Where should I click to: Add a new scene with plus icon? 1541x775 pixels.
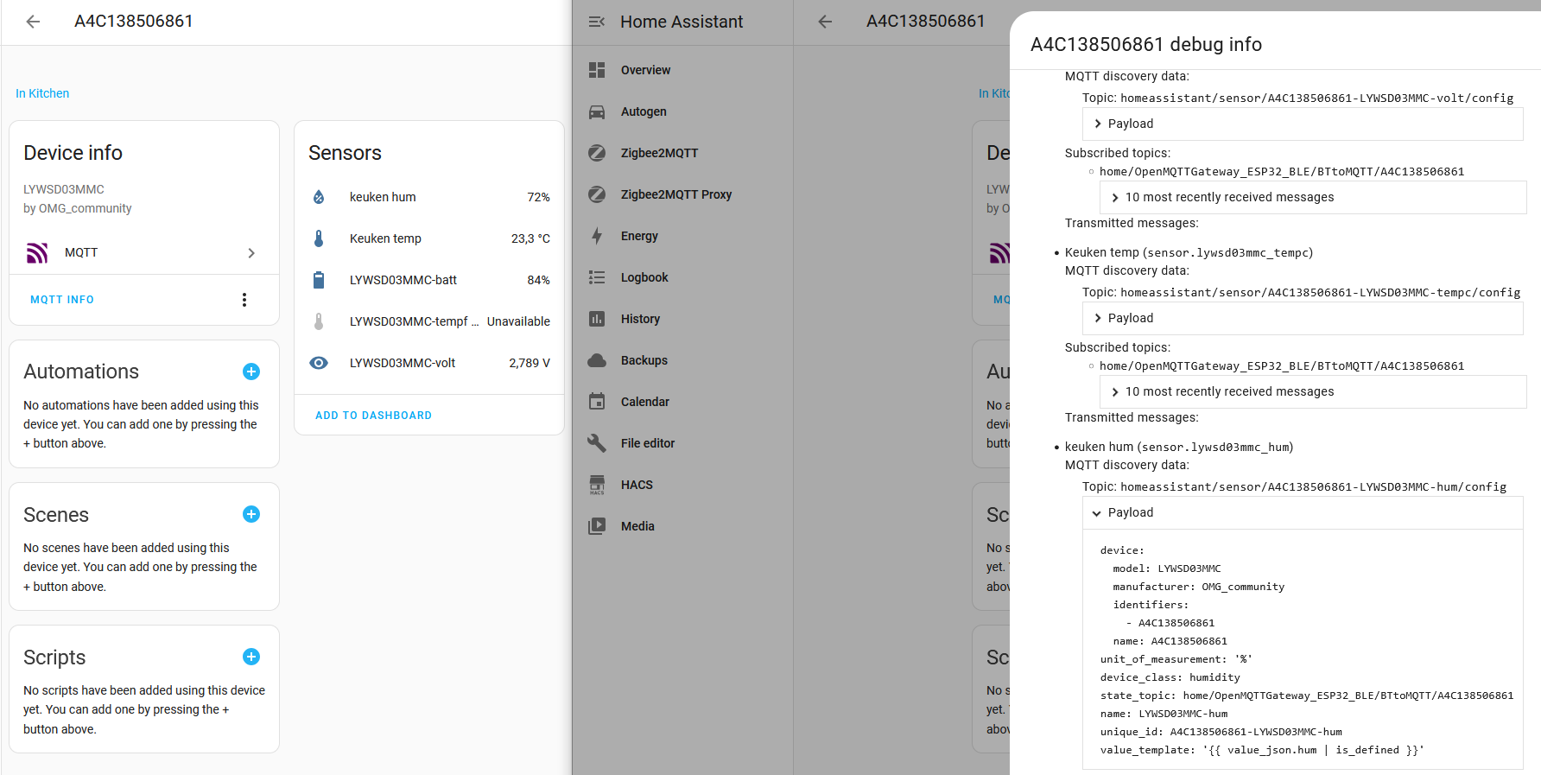pyautogui.click(x=251, y=514)
